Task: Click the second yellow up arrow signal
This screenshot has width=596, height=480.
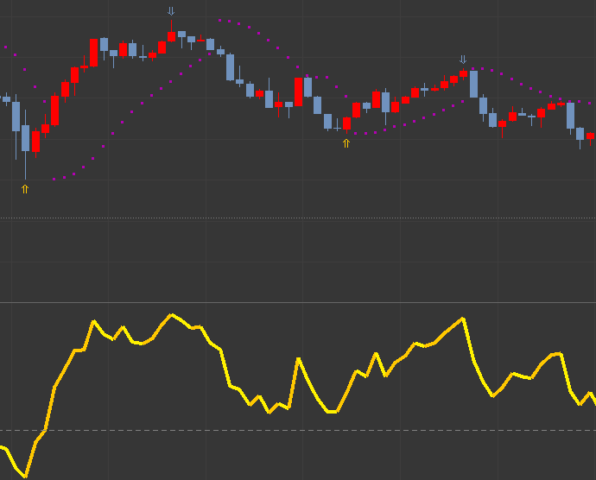Action: [346, 143]
